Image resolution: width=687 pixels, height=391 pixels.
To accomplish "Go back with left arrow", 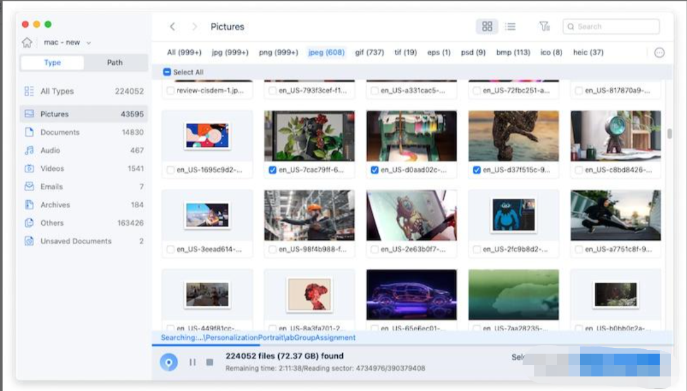I will point(172,27).
